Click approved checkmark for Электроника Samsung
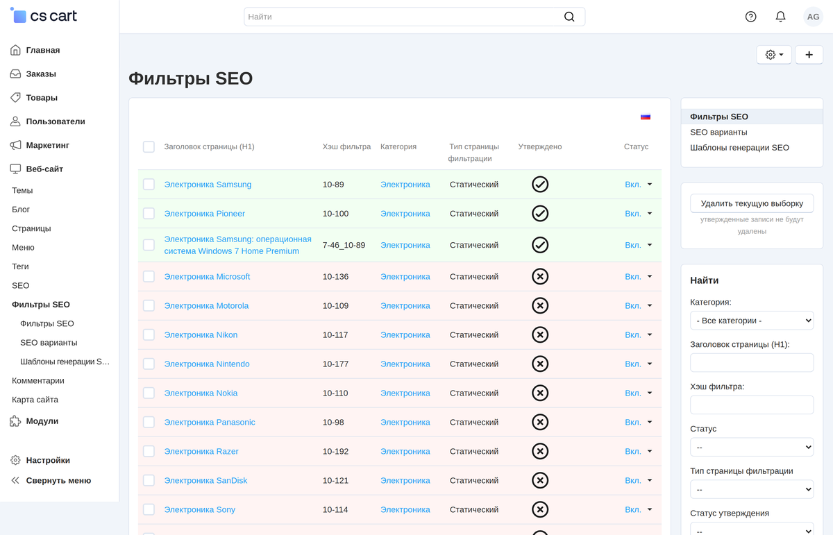This screenshot has width=833, height=535. coord(540,185)
